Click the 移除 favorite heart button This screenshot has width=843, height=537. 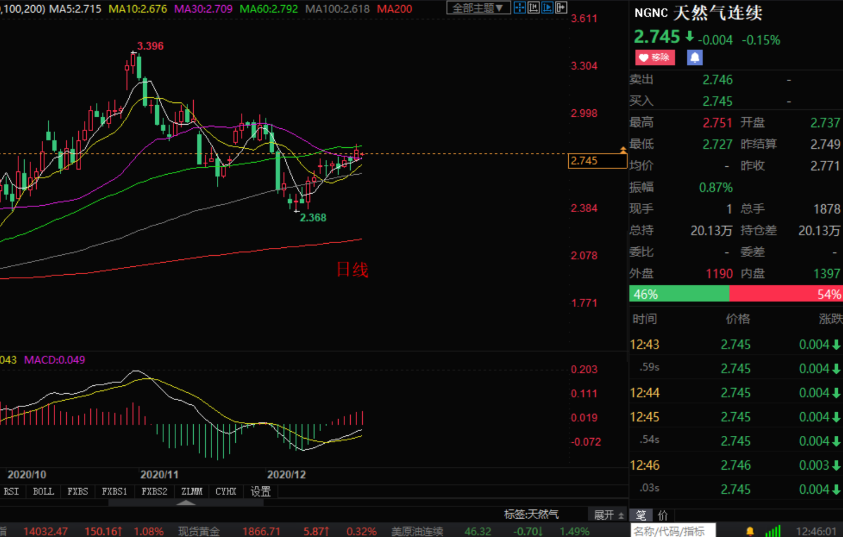point(655,57)
